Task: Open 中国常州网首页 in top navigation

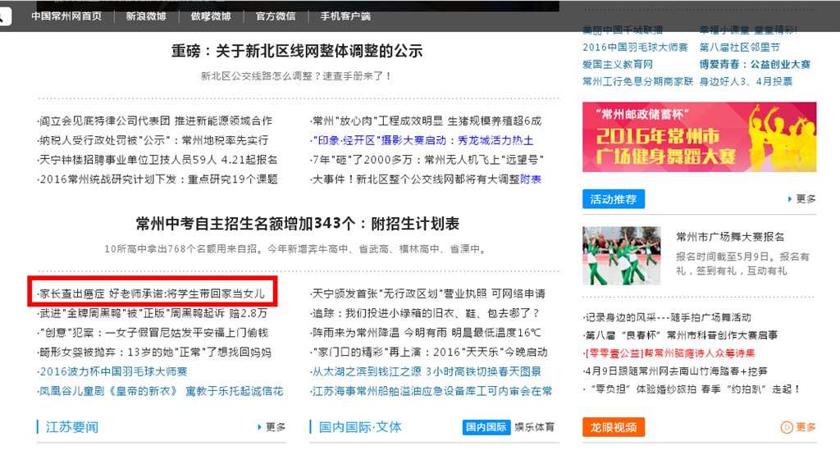Action: (66, 16)
